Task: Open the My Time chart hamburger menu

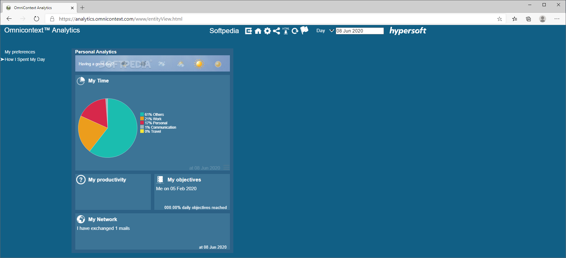Action: tap(226, 167)
